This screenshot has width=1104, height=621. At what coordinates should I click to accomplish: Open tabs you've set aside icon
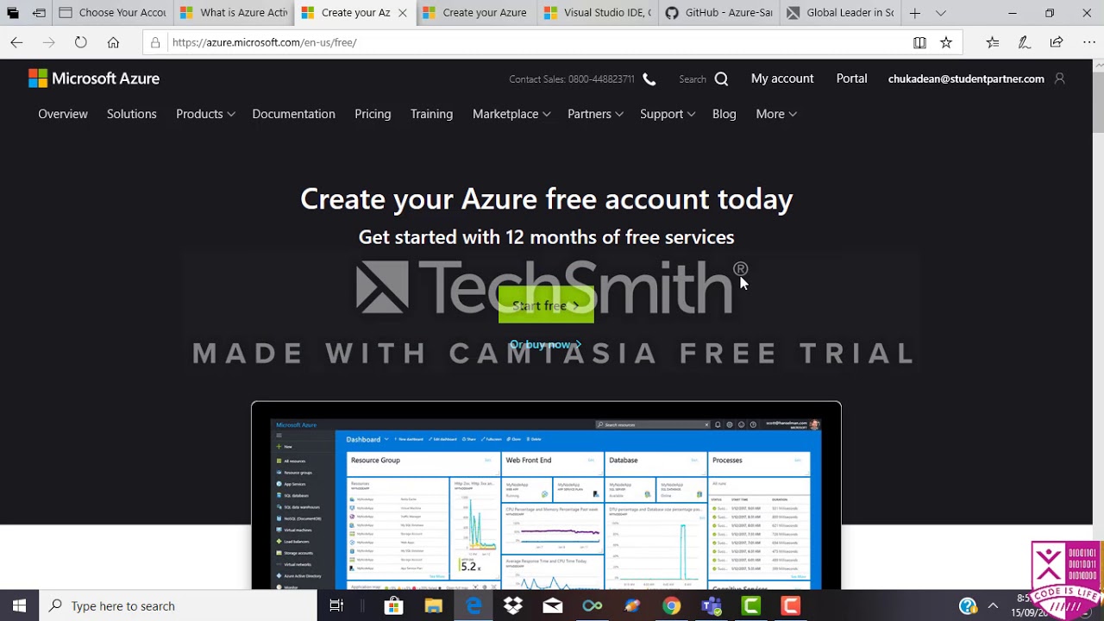(x=12, y=13)
